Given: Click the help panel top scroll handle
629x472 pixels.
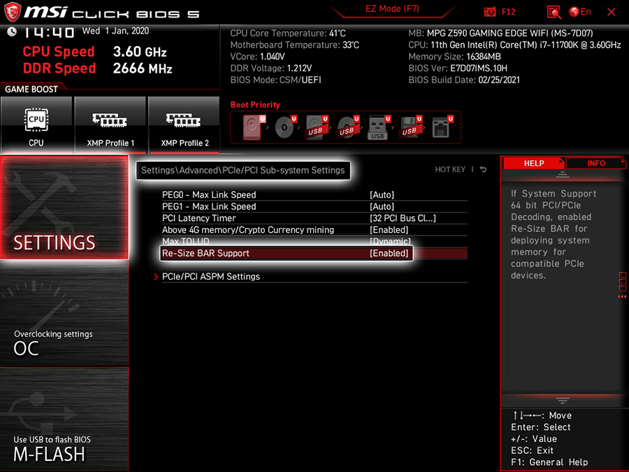Looking at the screenshot, I should [x=563, y=174].
